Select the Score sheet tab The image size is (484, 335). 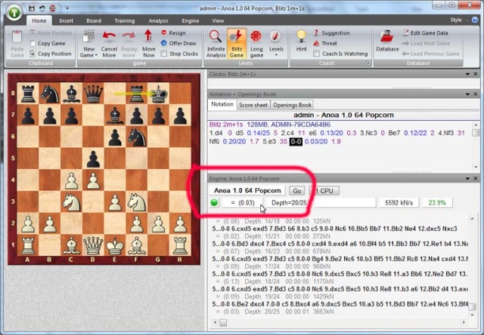[x=253, y=105]
